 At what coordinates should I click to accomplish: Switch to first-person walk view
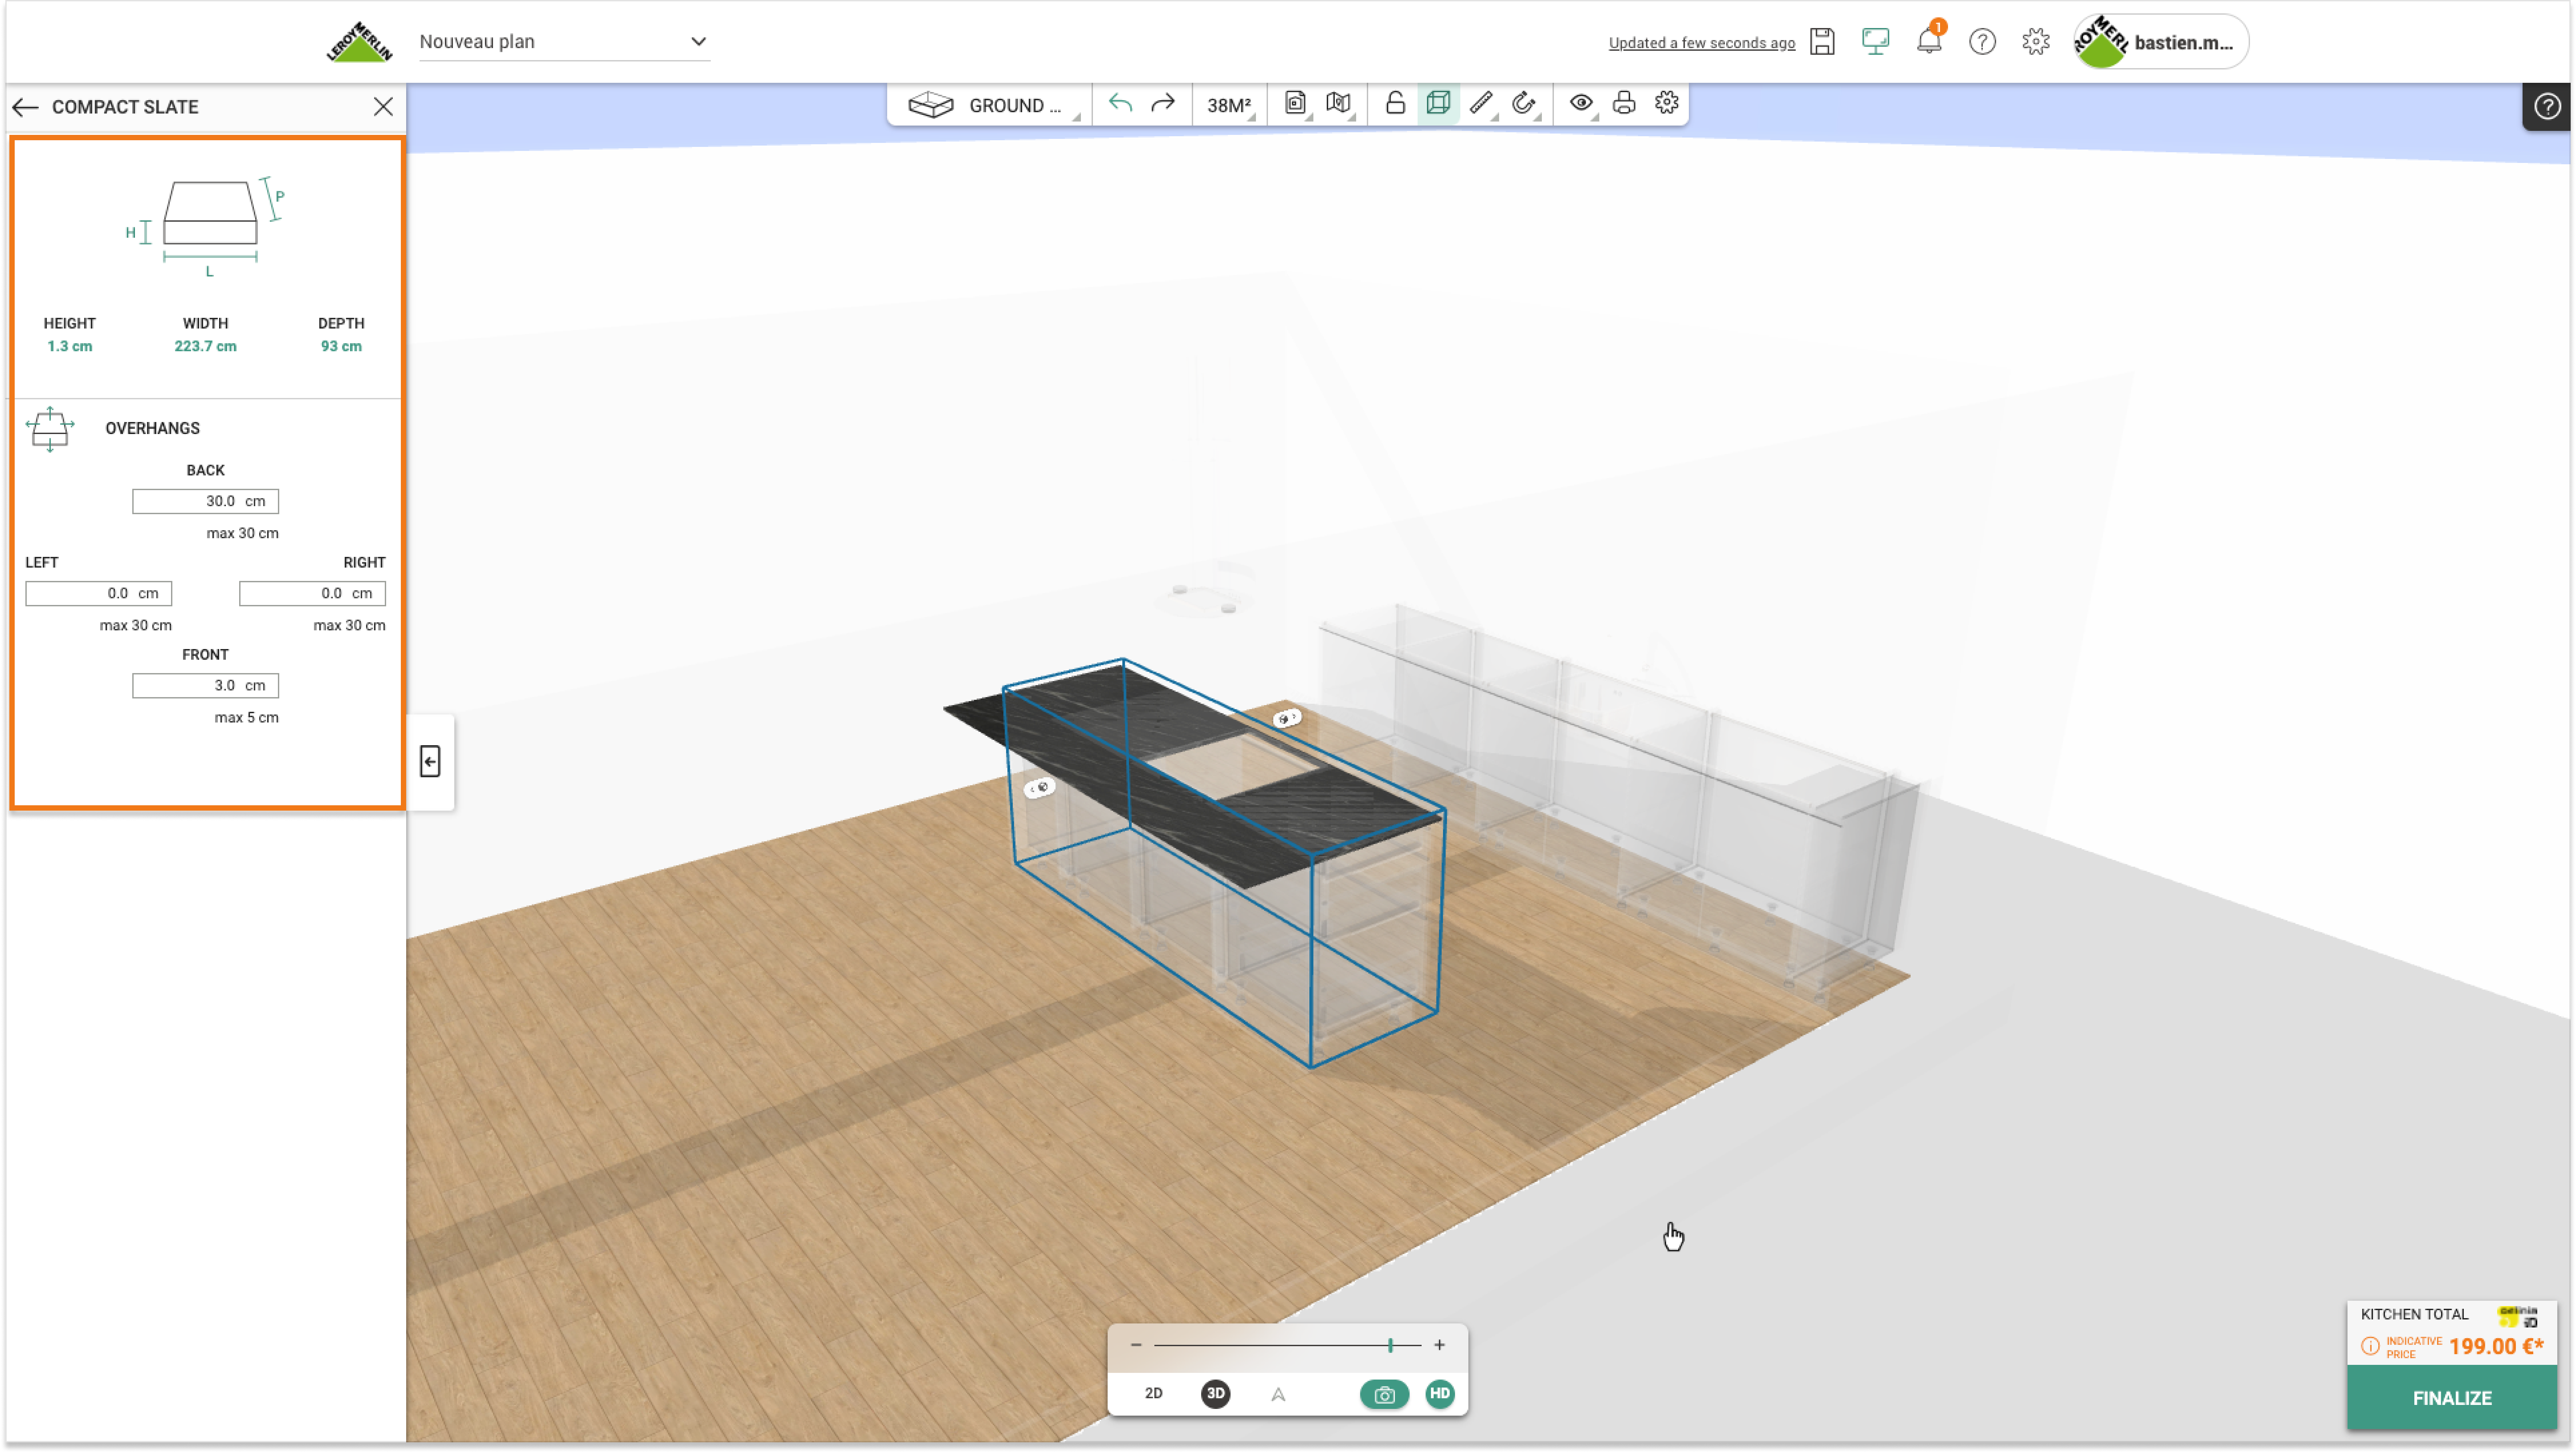click(x=1278, y=1394)
